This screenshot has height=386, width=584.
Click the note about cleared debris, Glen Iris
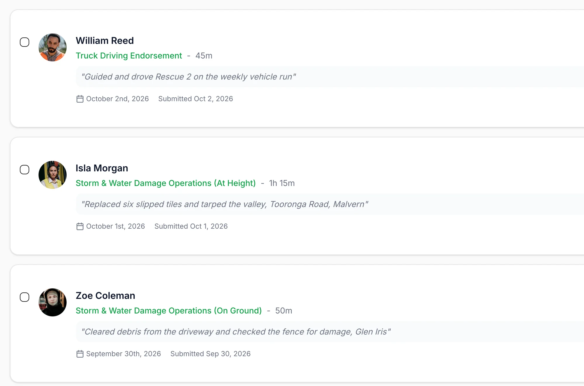[236, 332]
